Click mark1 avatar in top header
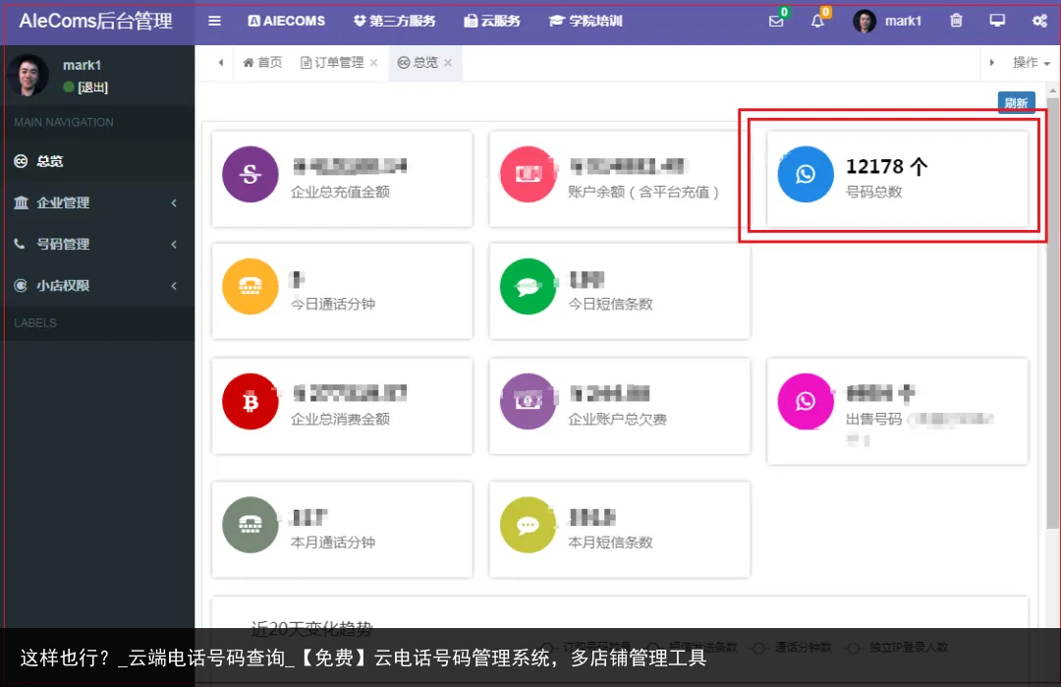The image size is (1061, 687). point(865,22)
